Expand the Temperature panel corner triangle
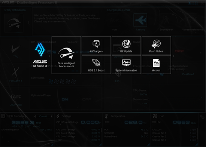 click(149, 144)
